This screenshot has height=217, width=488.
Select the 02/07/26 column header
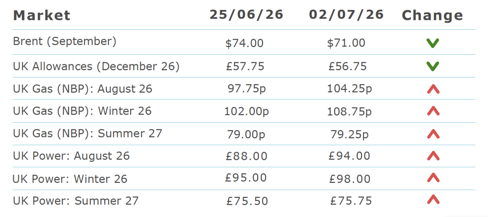[346, 15]
